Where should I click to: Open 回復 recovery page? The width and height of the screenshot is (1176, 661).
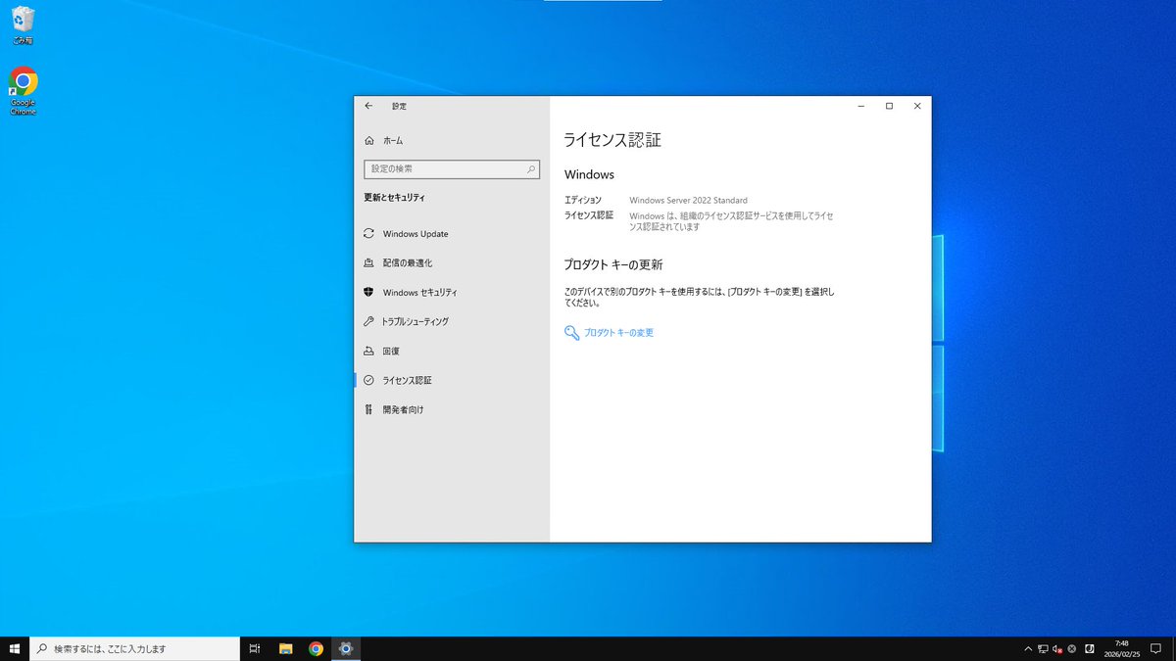tap(452, 351)
